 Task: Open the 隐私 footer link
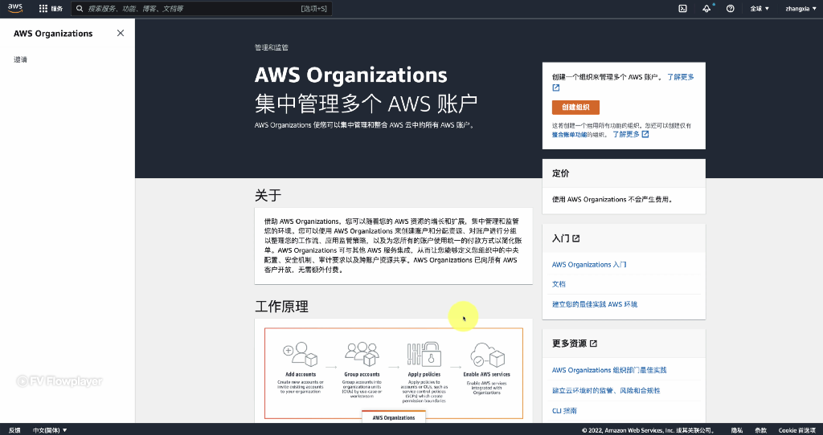[x=737, y=430]
